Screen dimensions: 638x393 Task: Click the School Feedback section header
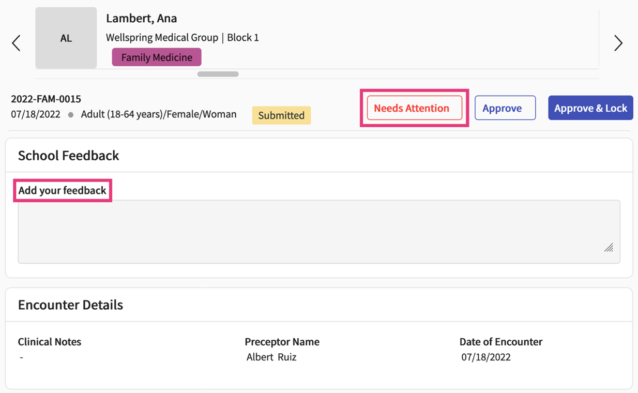pos(68,155)
